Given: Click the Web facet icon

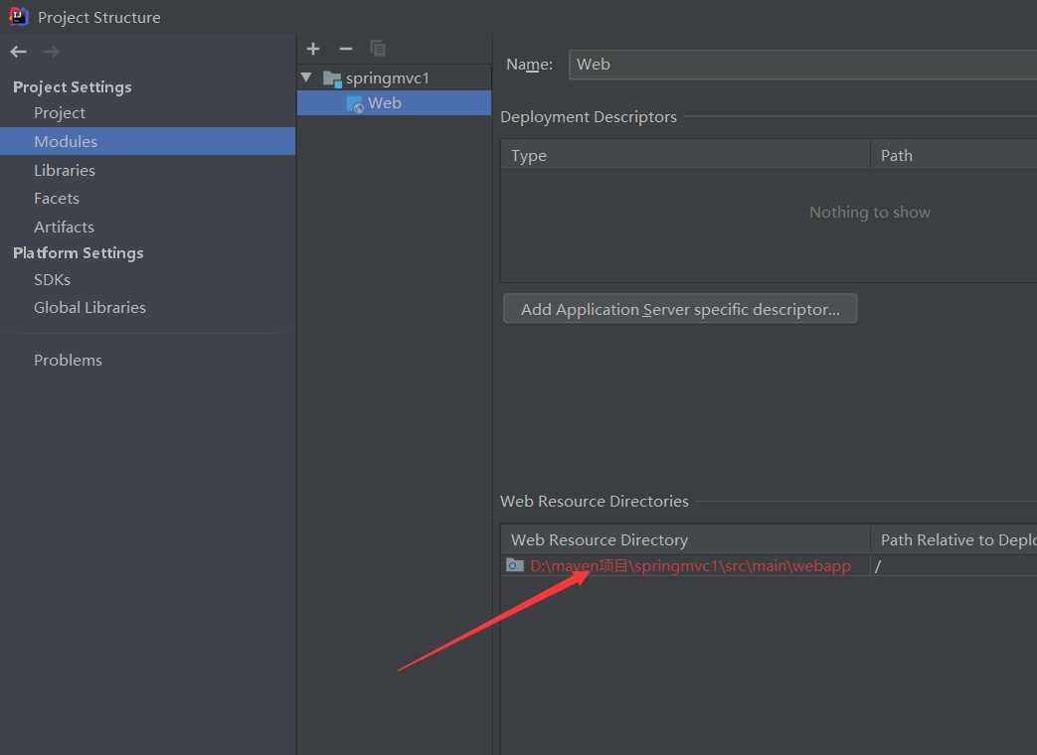Looking at the screenshot, I should [355, 103].
